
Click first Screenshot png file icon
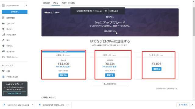(4, 105)
